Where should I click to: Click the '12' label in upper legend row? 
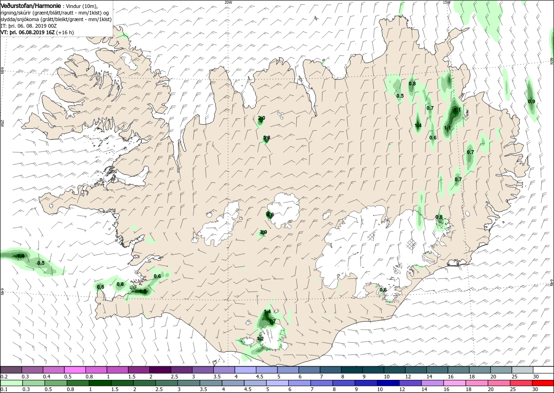point(407,377)
